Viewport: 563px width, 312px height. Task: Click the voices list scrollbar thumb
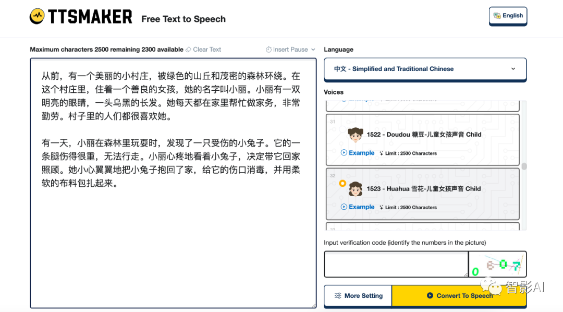coord(524,166)
